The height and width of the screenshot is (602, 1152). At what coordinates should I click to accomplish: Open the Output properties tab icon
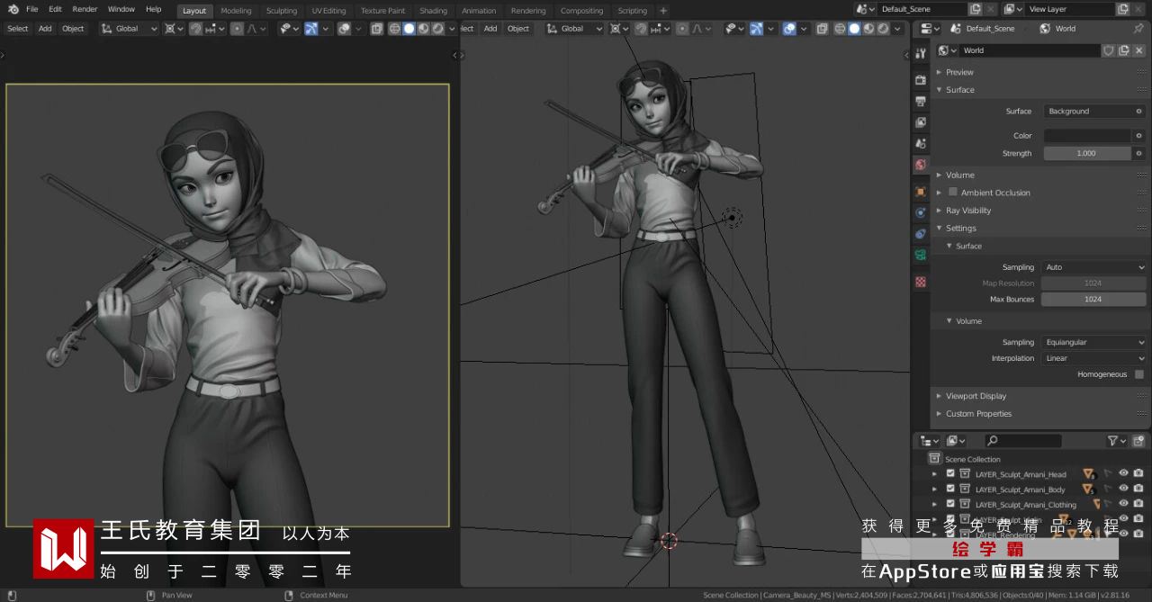(921, 101)
